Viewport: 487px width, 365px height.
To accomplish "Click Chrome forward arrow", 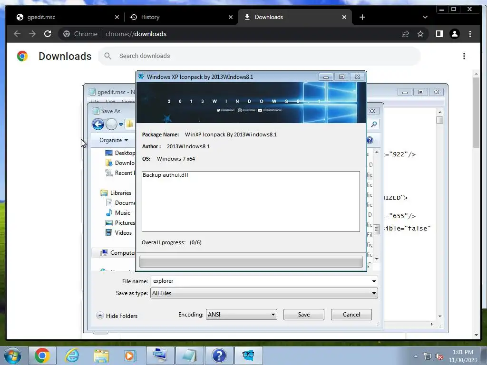I will 32,34.
